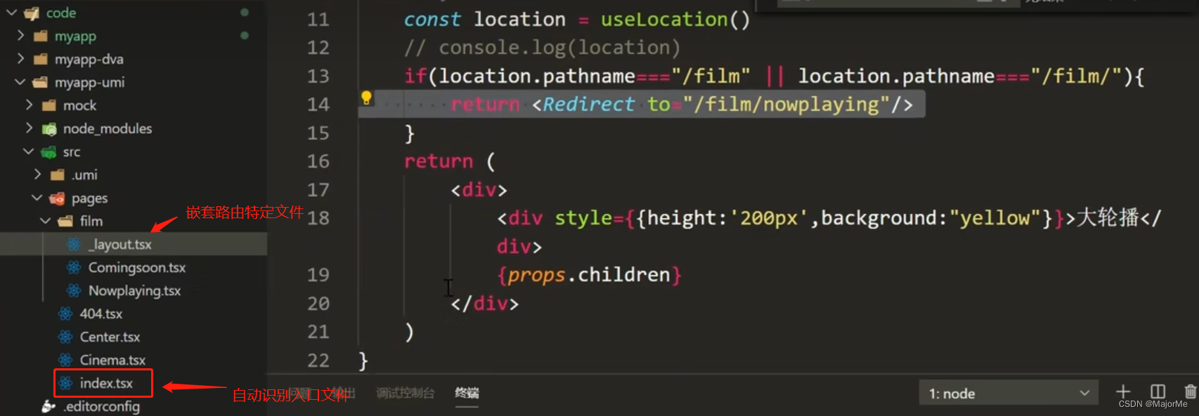Click the src folder icon

click(x=48, y=152)
